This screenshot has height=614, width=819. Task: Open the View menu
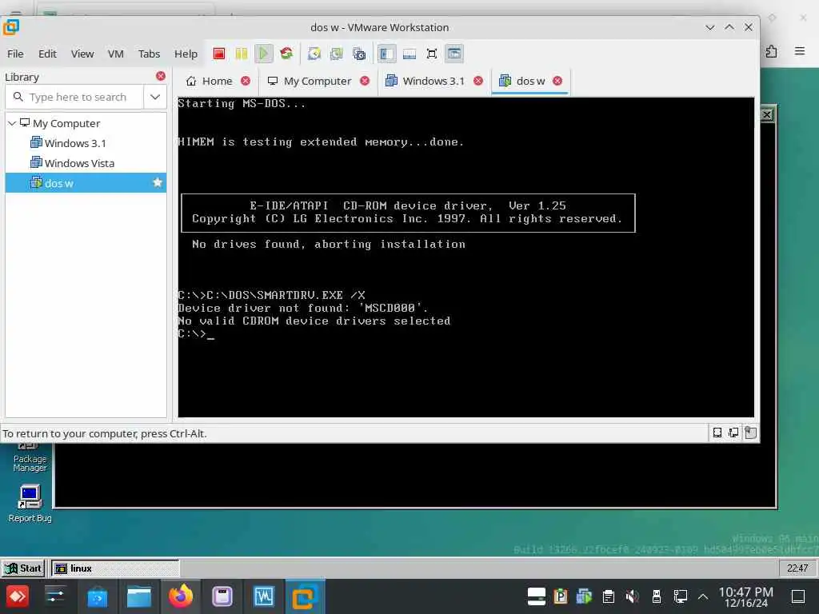[82, 54]
